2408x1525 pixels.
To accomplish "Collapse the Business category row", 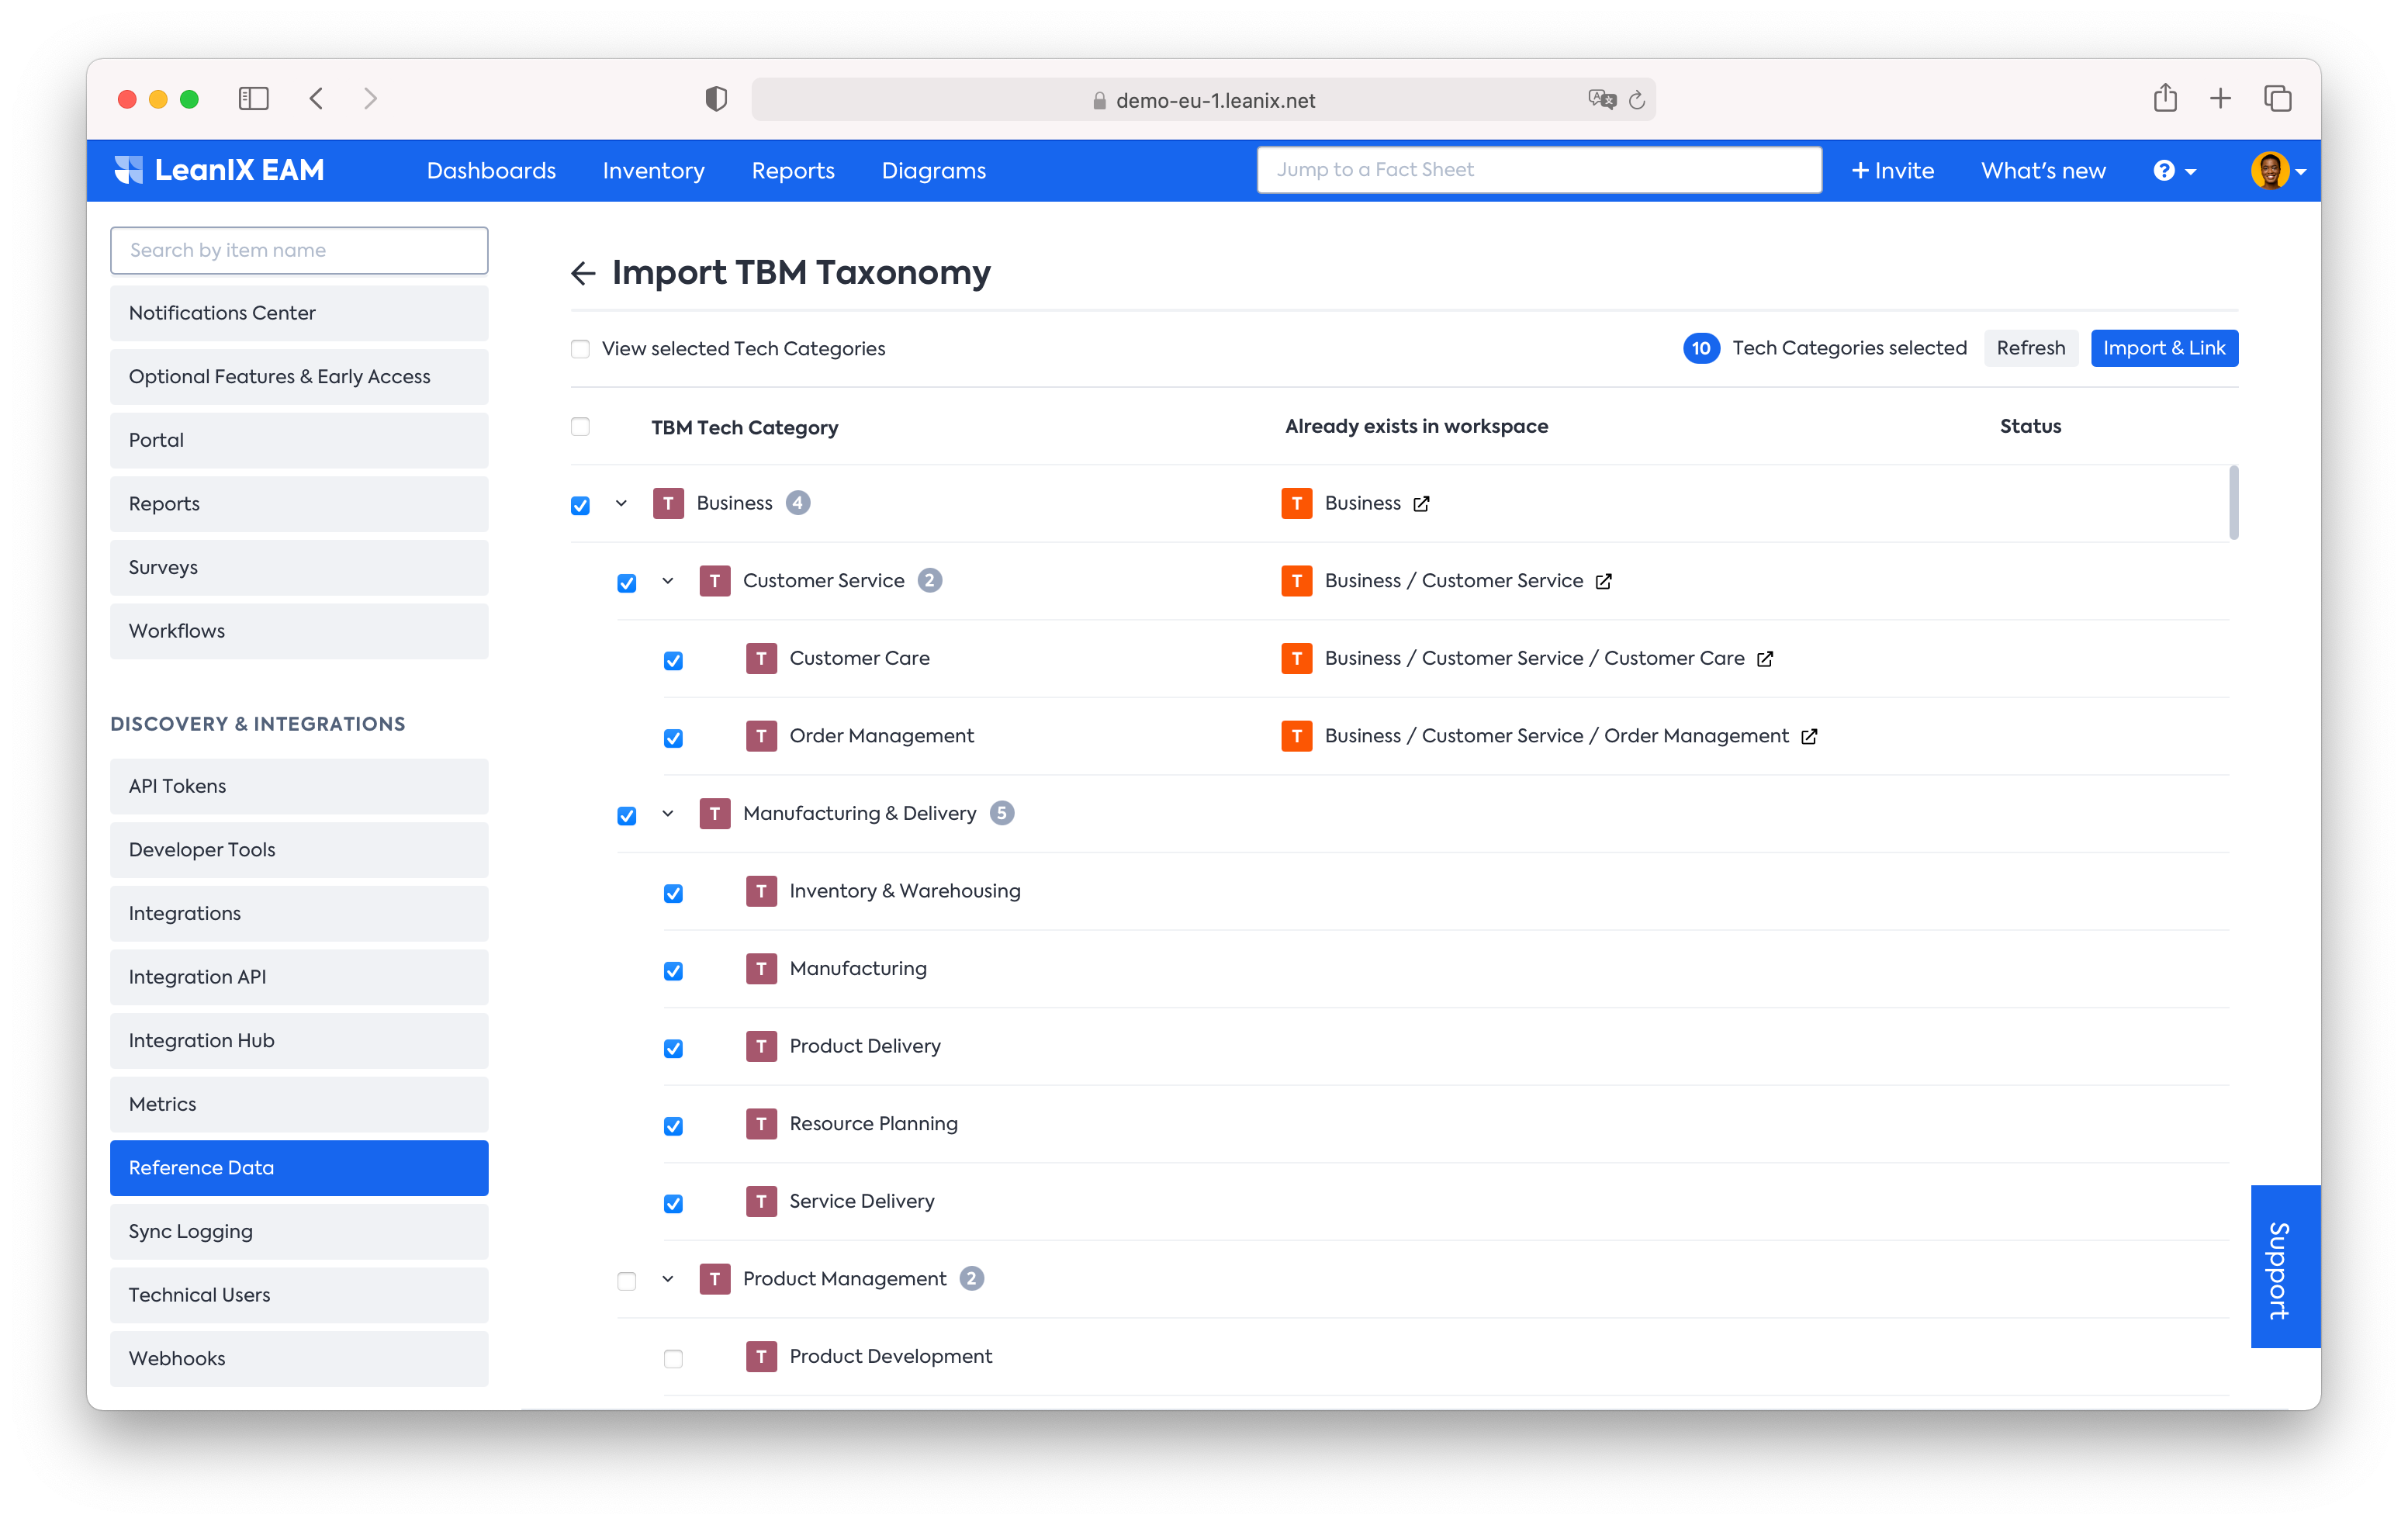I will [x=621, y=504].
